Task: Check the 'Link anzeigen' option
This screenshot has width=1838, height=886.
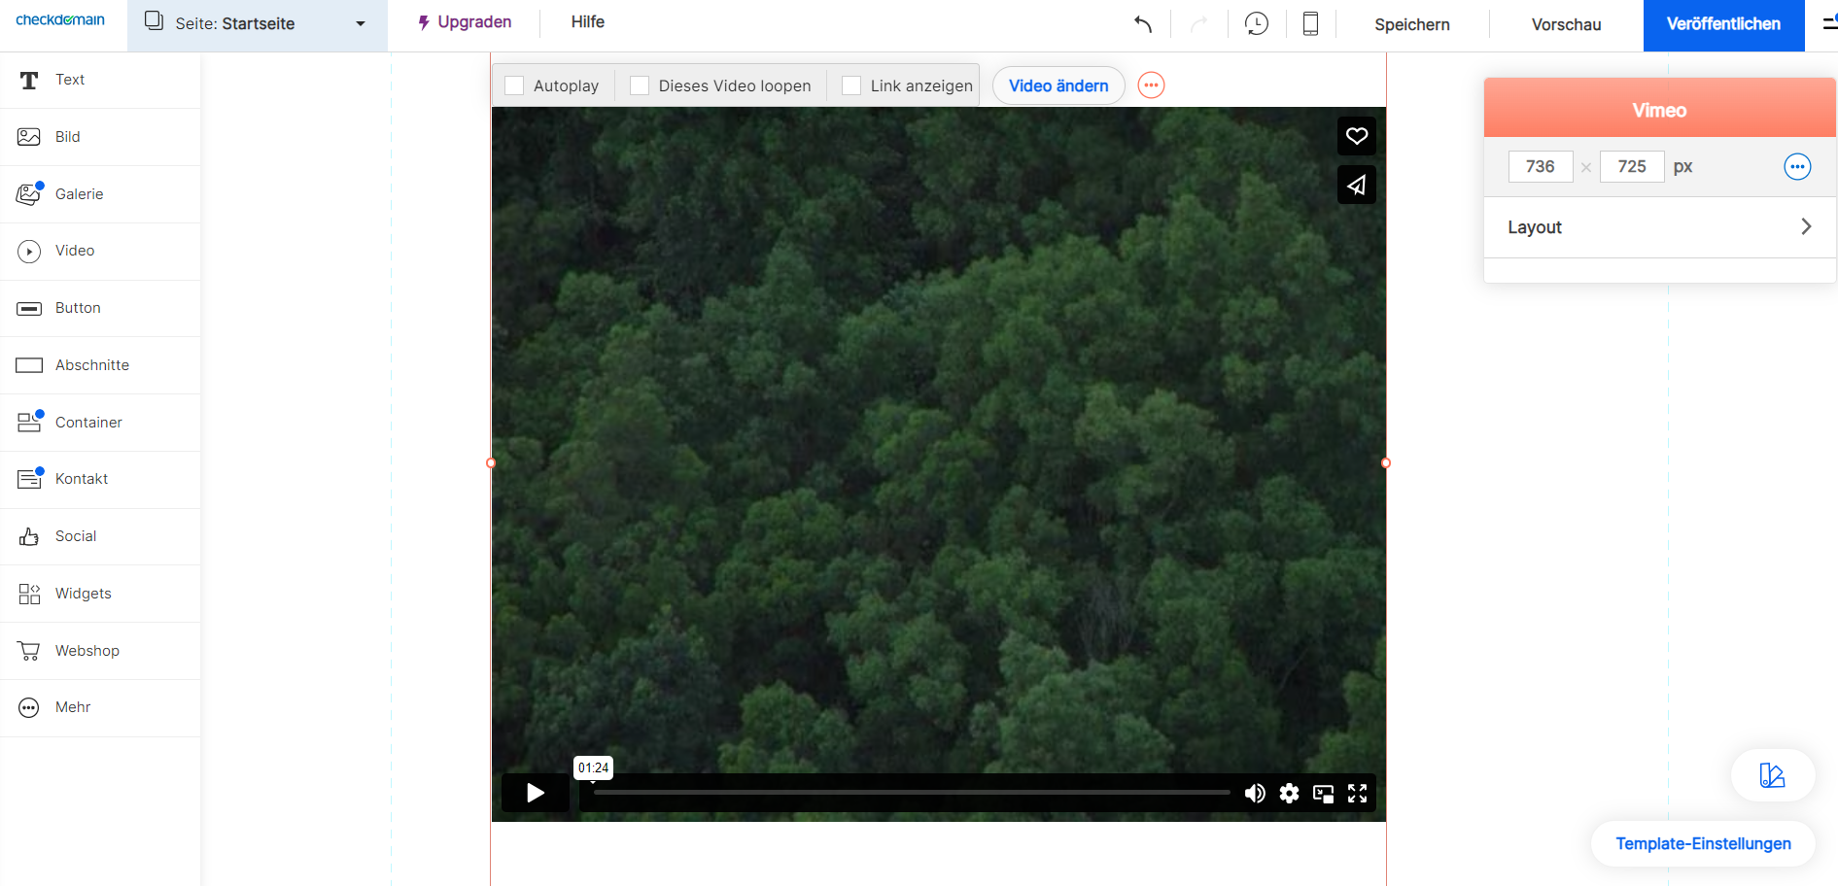Action: click(851, 85)
